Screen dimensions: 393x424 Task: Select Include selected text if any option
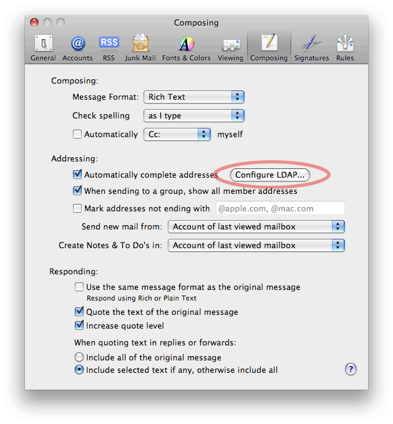[x=79, y=370]
